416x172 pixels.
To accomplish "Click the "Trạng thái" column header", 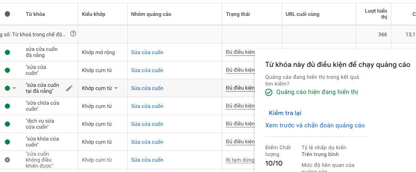I will click(x=238, y=14).
